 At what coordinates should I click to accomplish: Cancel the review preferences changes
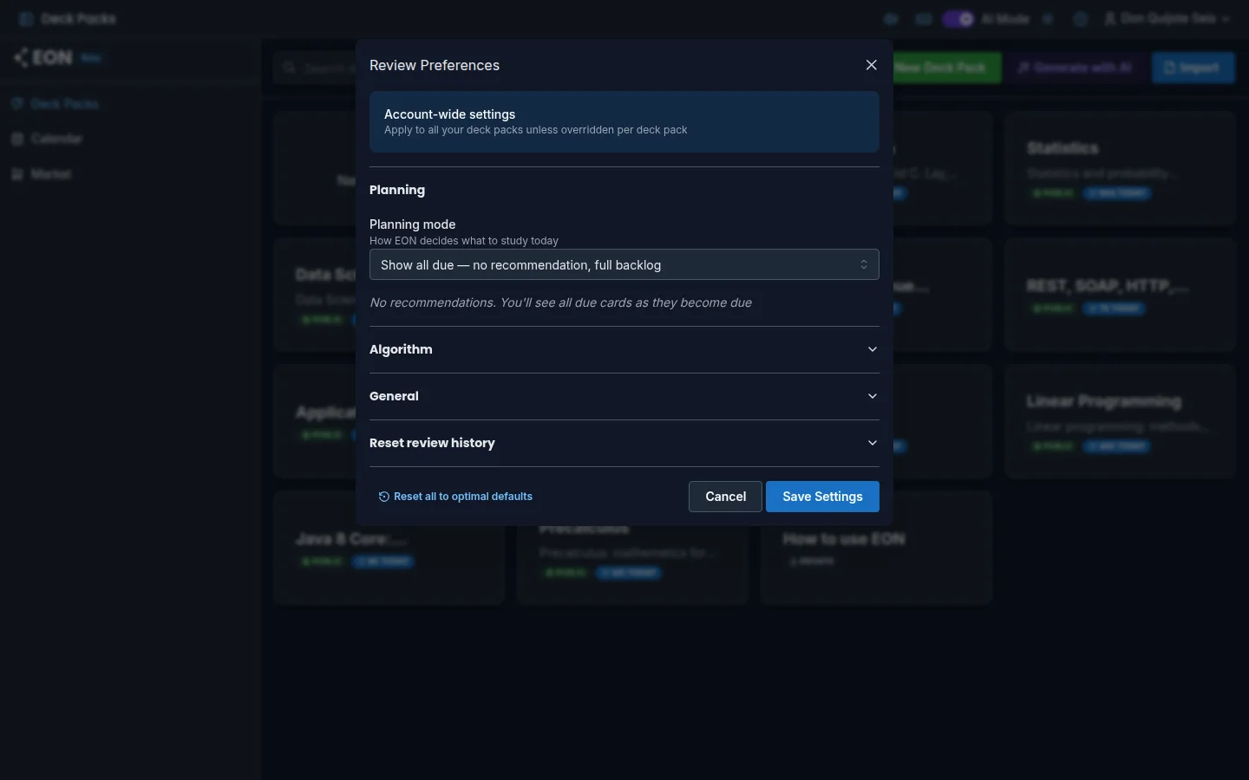(725, 497)
